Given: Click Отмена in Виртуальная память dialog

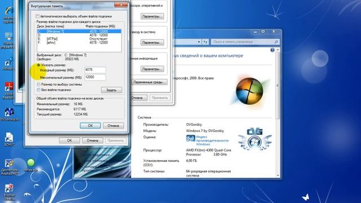Looking at the screenshot, I should pos(113,126).
